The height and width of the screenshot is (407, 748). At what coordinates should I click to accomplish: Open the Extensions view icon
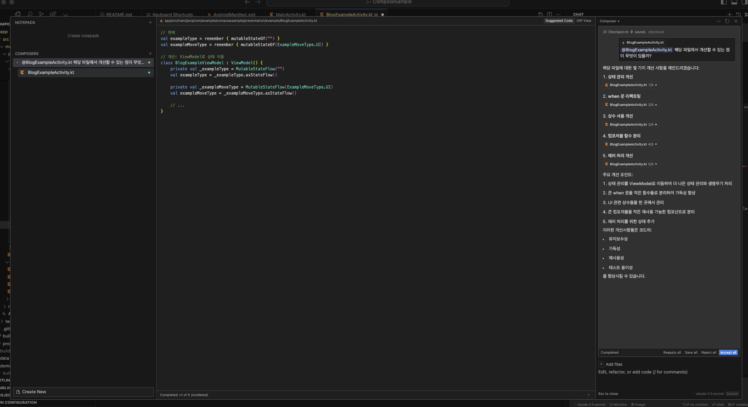click(53, 14)
